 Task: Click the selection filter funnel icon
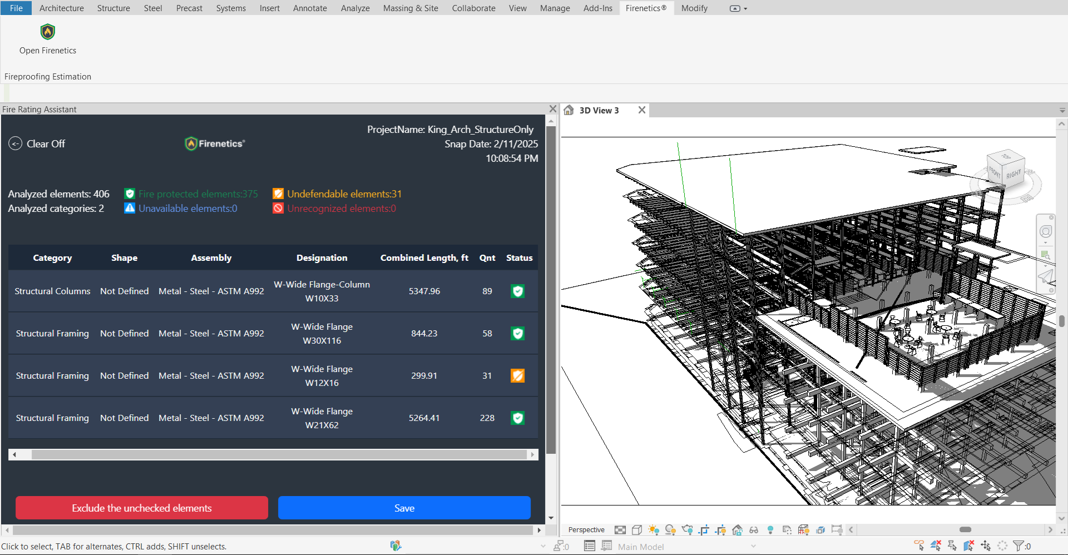(1018, 546)
